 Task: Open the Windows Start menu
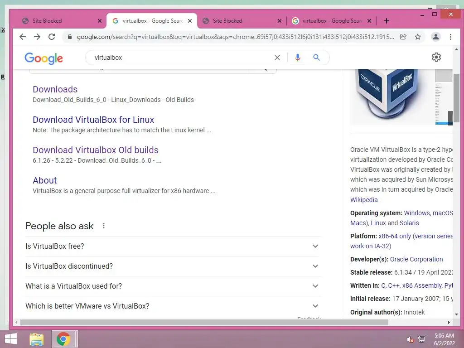pyautogui.click(x=11, y=339)
